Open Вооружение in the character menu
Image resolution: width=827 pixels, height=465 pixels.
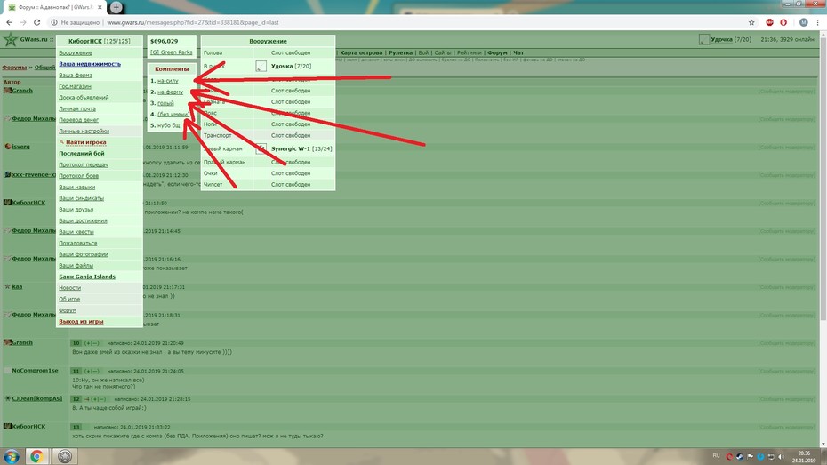pos(76,52)
